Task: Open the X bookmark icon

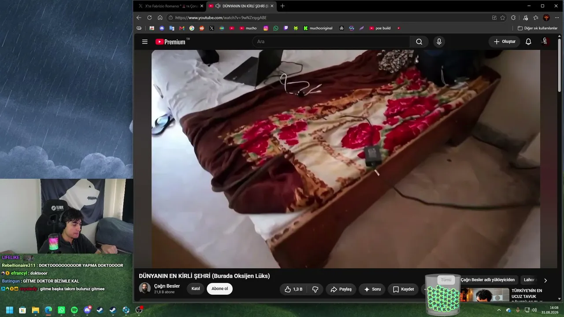Action: pyautogui.click(x=212, y=28)
